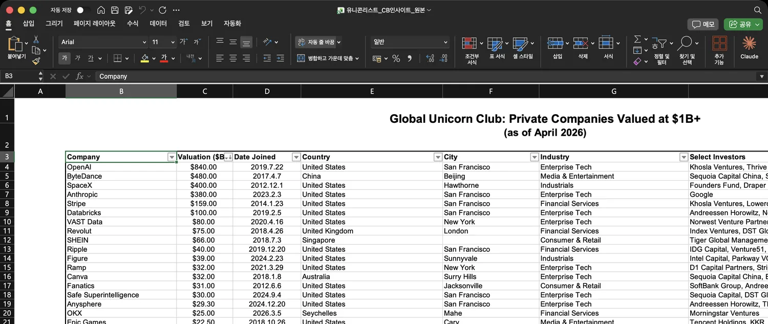Open Sort & Filter (정렬 및 필터)

point(662,50)
